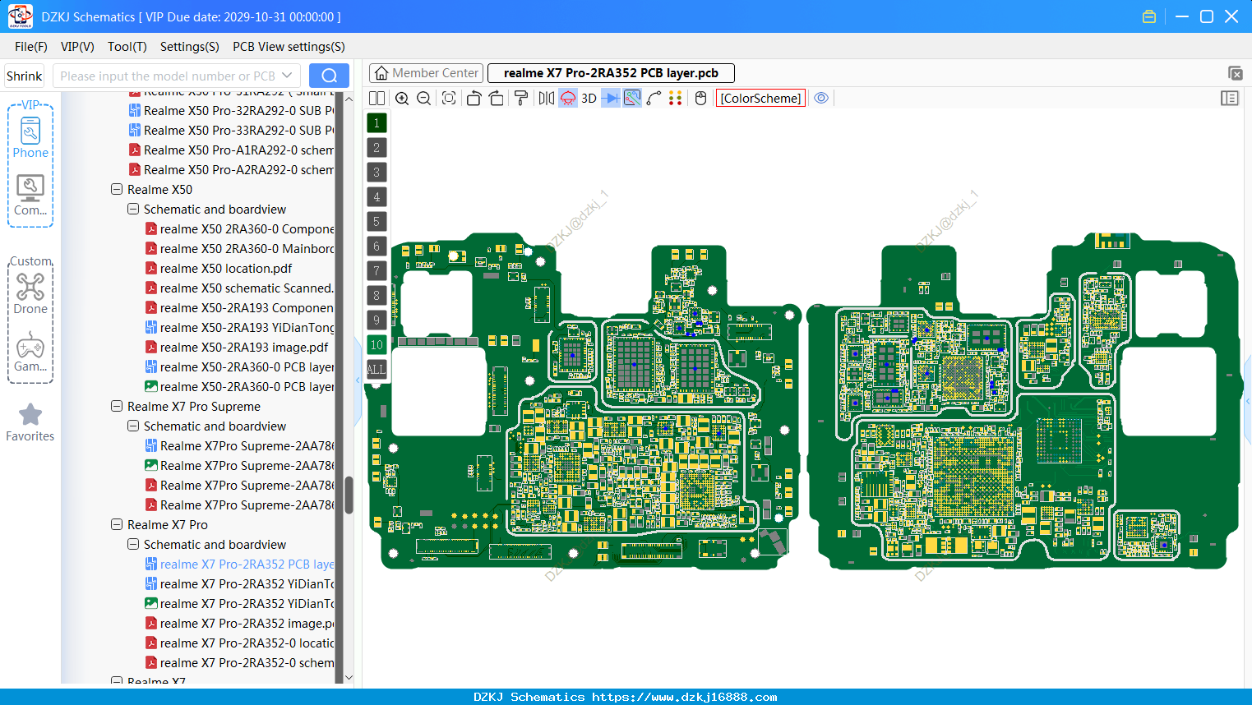
Task: Collapse the Realme X7 Pro node
Action: (117, 524)
